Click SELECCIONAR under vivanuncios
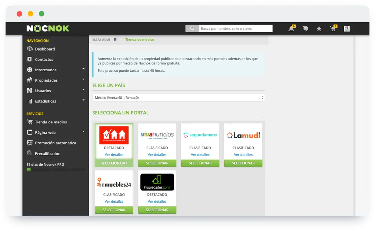This screenshot has height=230, width=375. tap(157, 163)
